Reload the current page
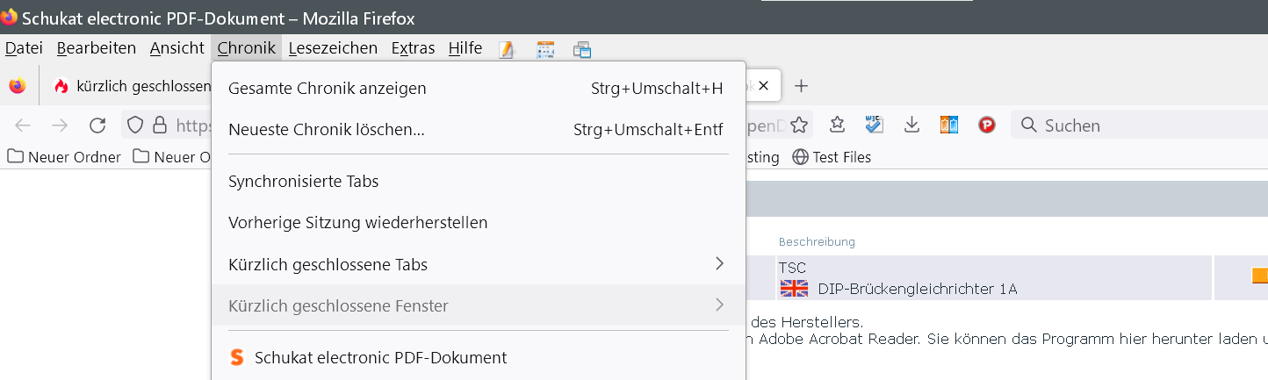Screen dimensions: 1268x380 click(97, 125)
